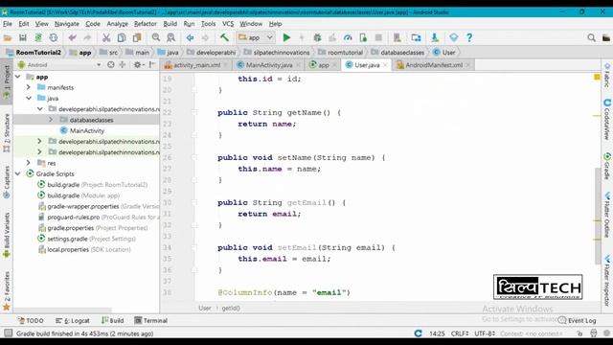Image resolution: width=613 pixels, height=345 pixels.
Task: Run the app with green play icon
Action: (286, 37)
